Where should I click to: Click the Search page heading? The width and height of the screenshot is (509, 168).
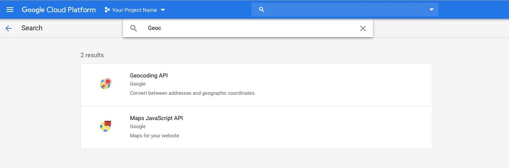tap(32, 28)
